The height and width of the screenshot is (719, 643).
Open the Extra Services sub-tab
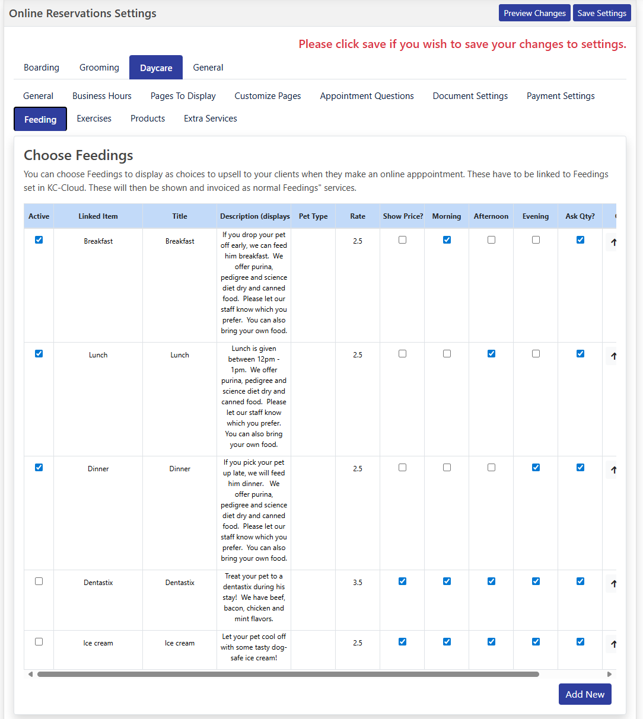pyautogui.click(x=211, y=119)
